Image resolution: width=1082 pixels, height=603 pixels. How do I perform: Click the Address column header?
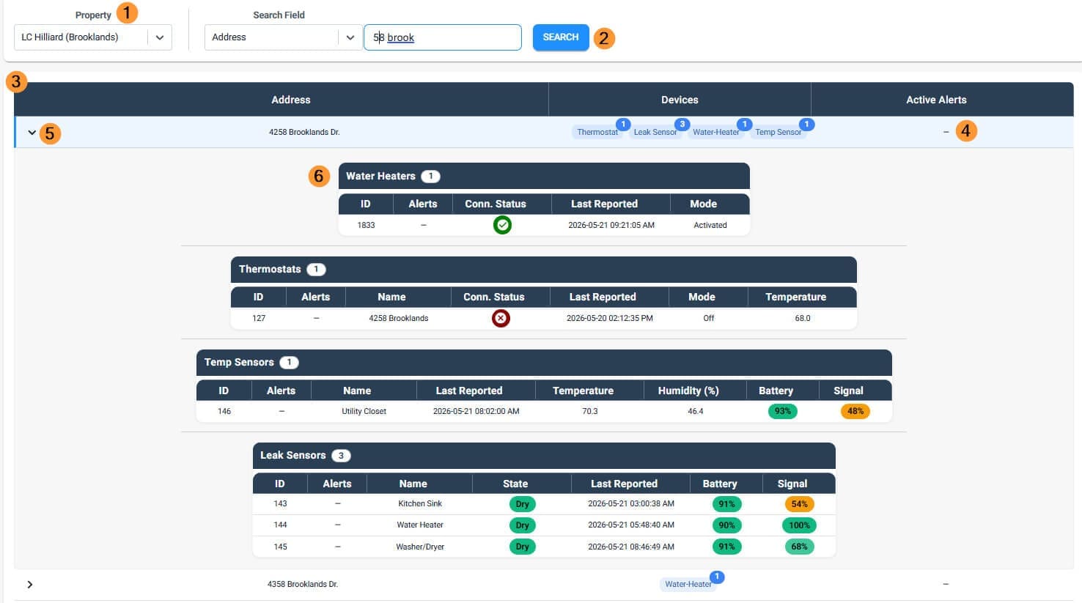291,100
